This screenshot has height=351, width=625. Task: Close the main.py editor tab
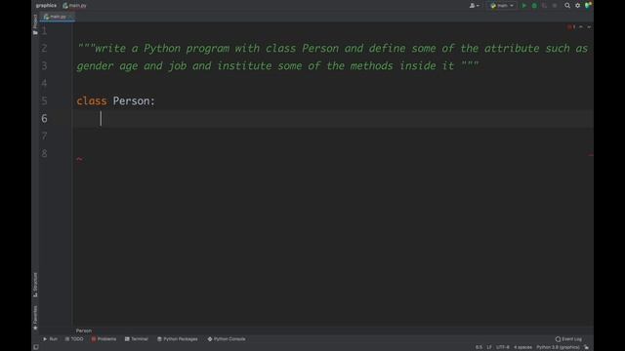tap(70, 17)
